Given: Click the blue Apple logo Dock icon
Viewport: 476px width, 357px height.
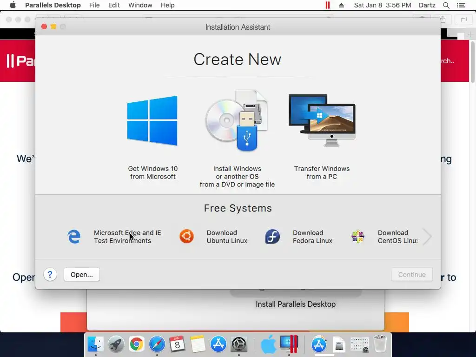Looking at the screenshot, I should [268, 344].
